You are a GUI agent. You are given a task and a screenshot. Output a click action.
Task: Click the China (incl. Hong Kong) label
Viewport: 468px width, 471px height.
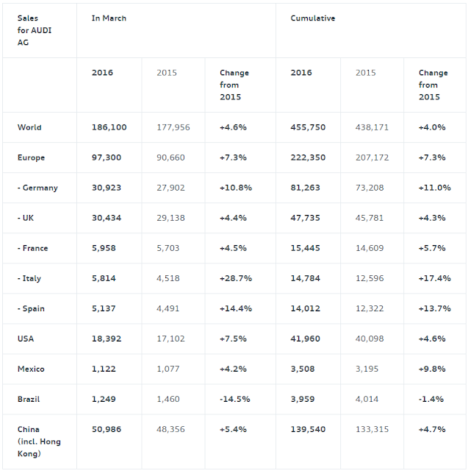pyautogui.click(x=39, y=442)
